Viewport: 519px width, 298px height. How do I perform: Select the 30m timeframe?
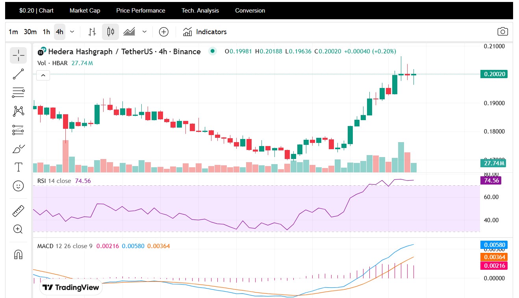(x=30, y=32)
